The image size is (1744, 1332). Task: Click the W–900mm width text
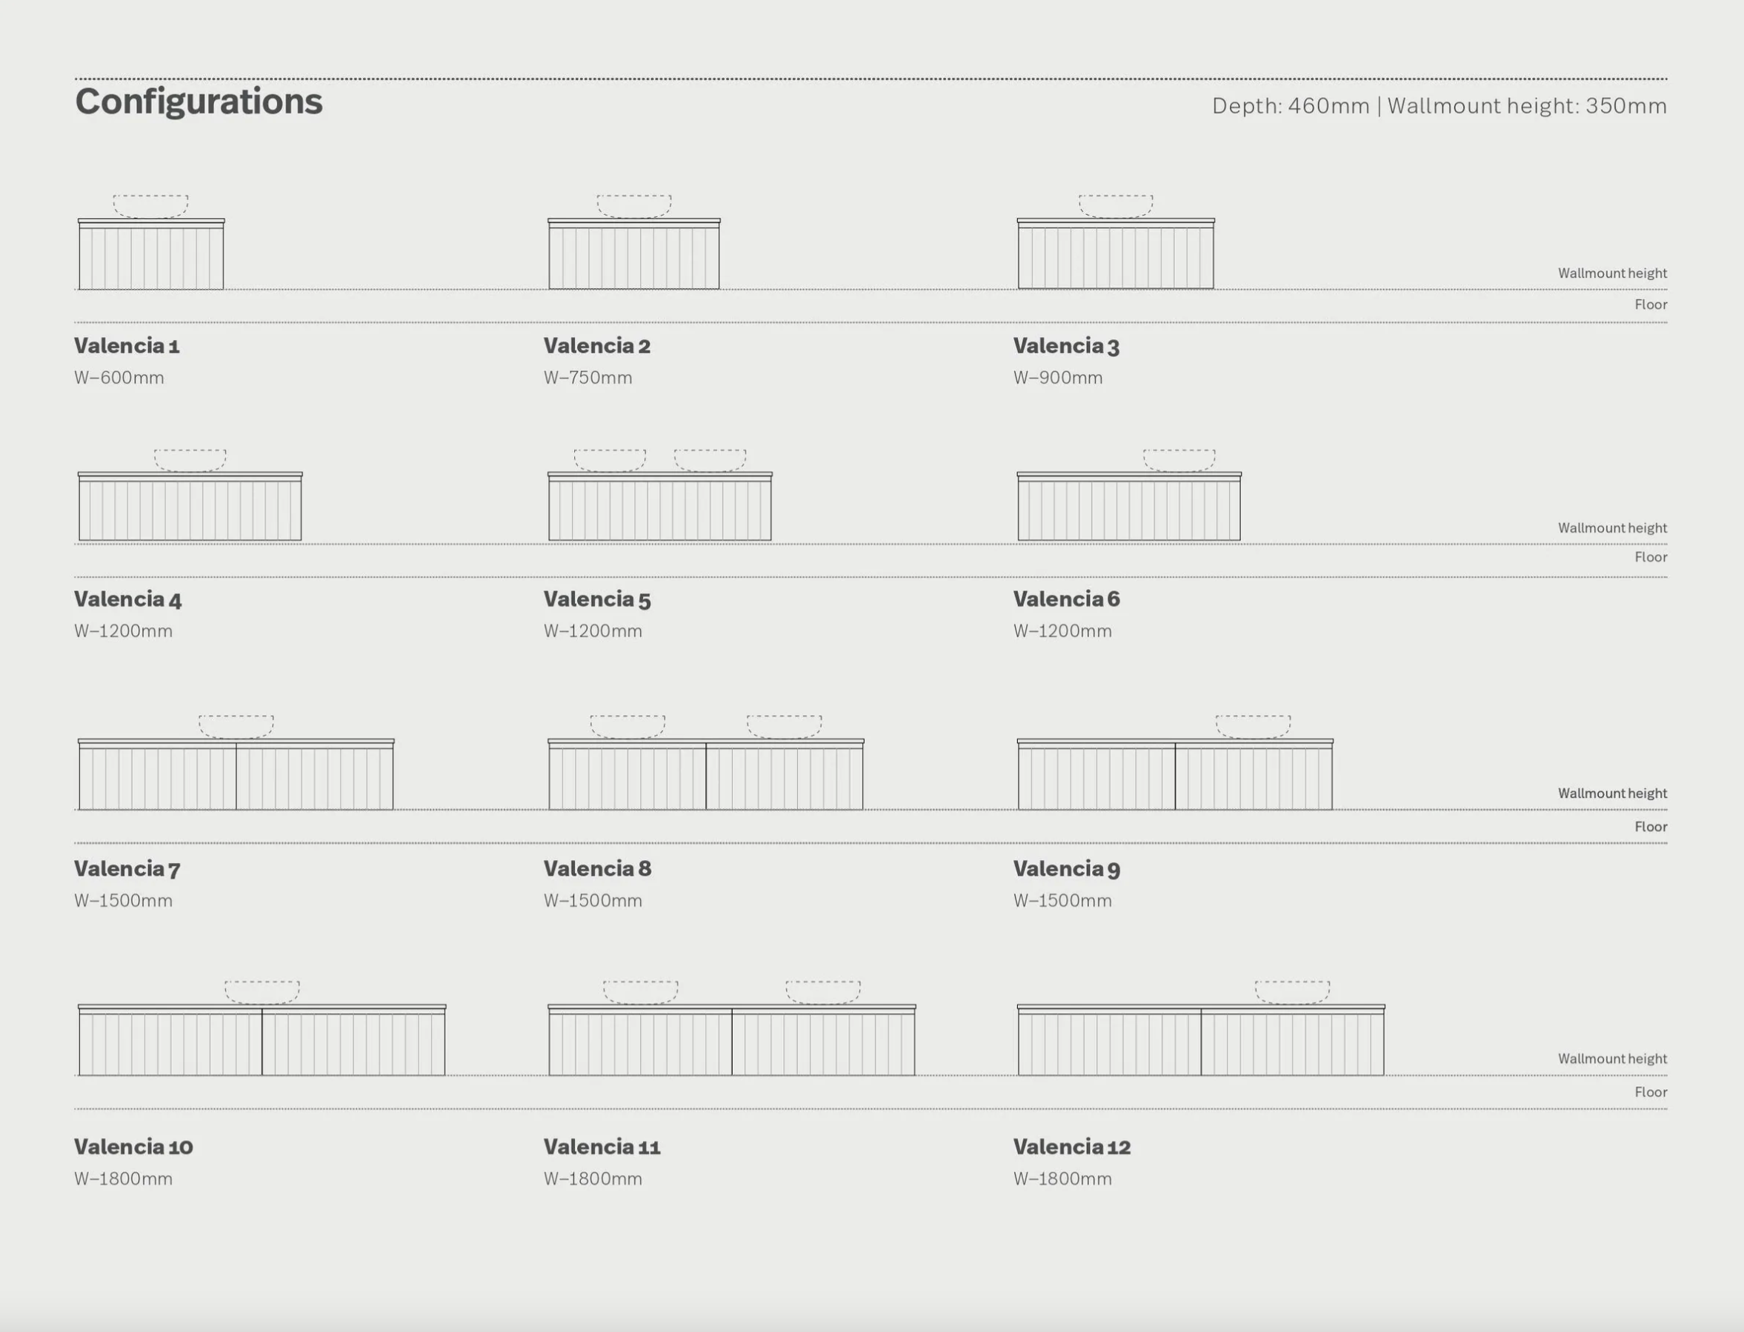pyautogui.click(x=1057, y=379)
